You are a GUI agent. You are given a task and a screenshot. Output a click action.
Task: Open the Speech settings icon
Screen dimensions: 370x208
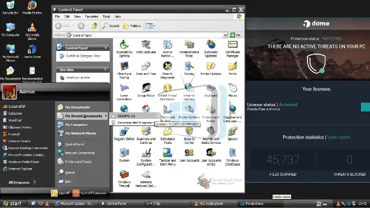[x=232, y=134]
